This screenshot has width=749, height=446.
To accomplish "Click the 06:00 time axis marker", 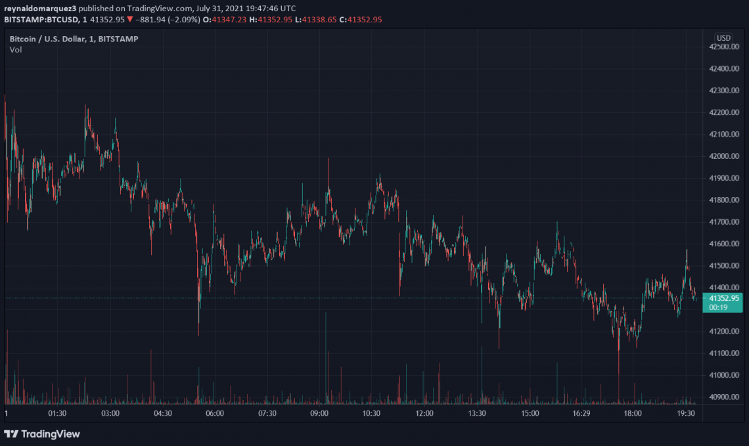I will [x=215, y=413].
